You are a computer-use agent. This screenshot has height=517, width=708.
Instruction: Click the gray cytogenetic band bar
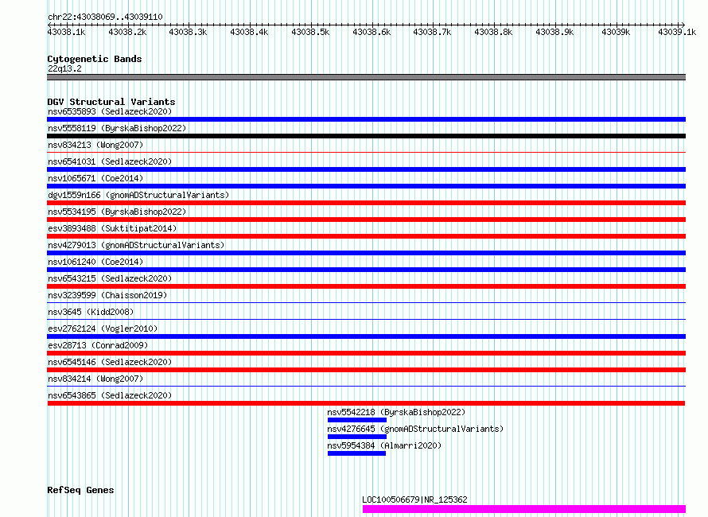point(366,77)
